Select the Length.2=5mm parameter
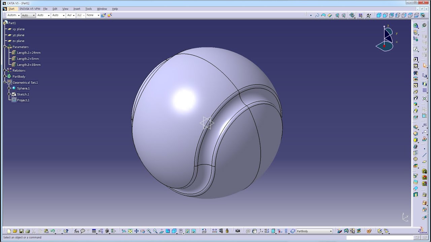The width and height of the screenshot is (431, 242). 28,59
